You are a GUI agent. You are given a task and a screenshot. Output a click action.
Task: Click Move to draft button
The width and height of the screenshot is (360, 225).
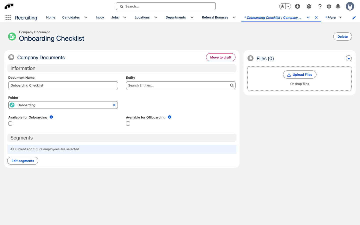tap(221, 57)
